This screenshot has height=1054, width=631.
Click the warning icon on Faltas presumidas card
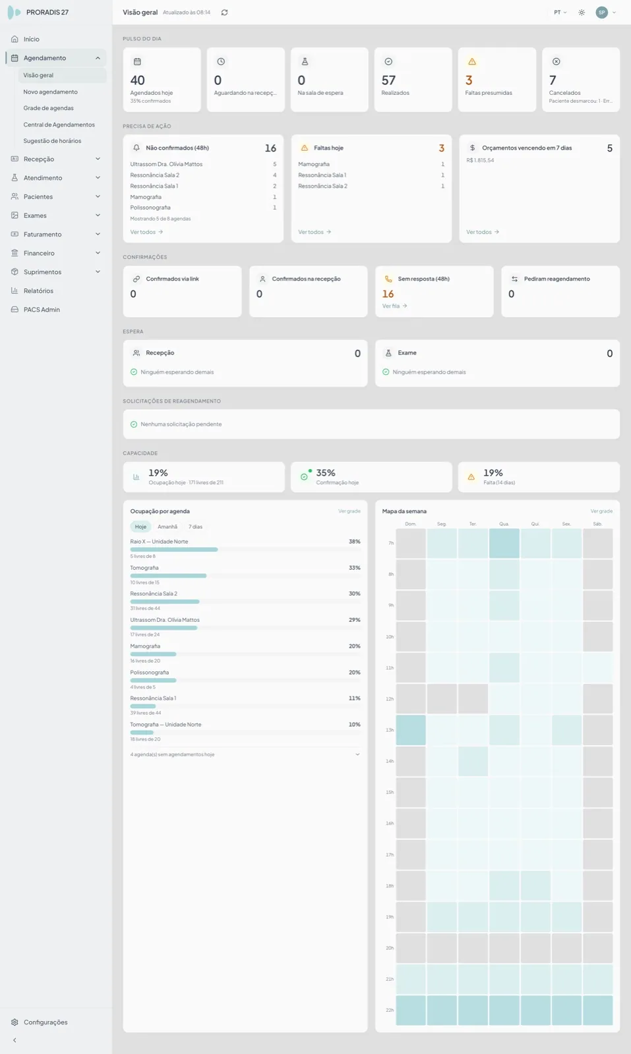[472, 62]
